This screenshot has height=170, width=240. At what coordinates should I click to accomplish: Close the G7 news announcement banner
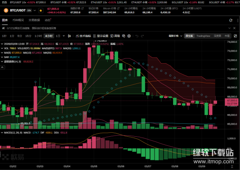pyautogui.click(x=234, y=28)
